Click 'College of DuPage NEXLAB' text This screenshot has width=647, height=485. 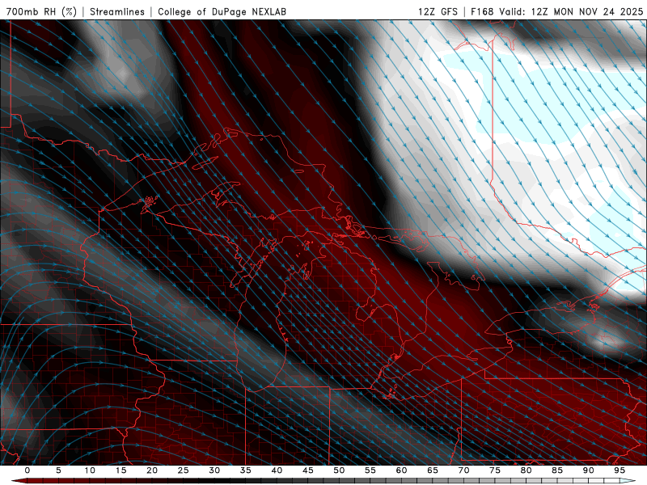(x=222, y=11)
